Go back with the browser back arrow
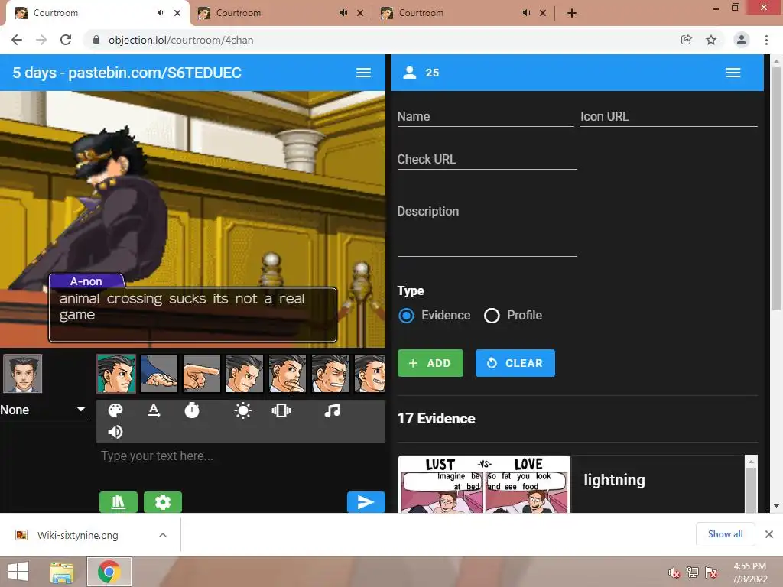This screenshot has width=783, height=587. 17,40
